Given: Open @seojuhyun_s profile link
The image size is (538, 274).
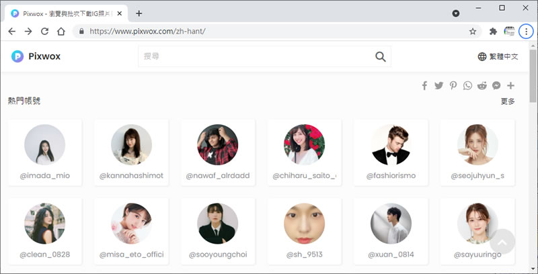Looking at the screenshot, I should point(477,176).
